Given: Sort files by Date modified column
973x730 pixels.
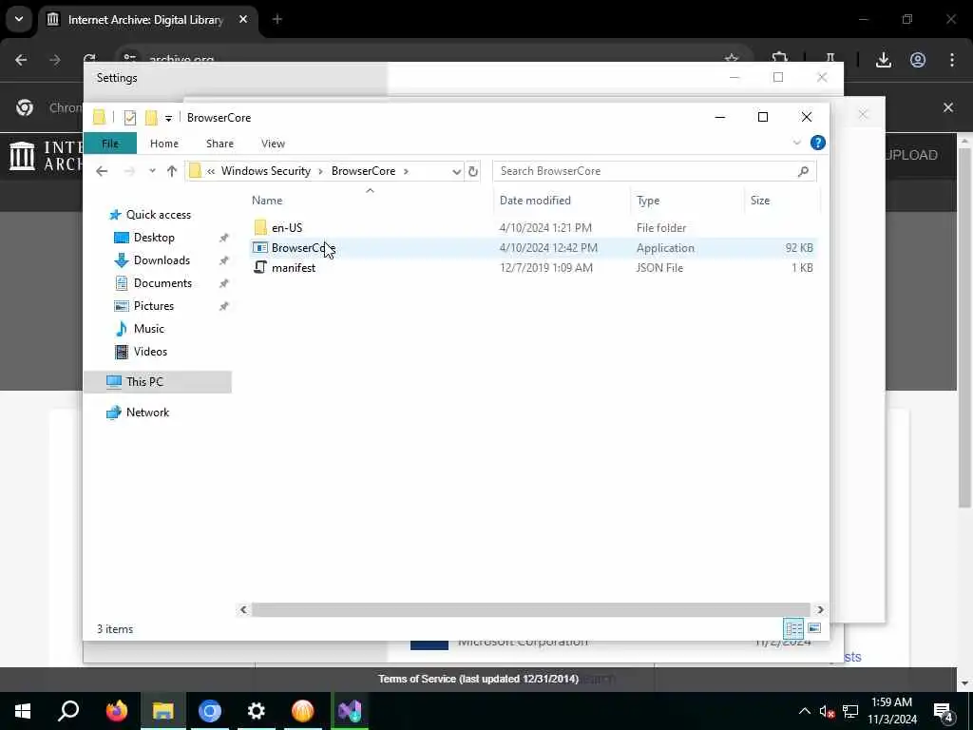Looking at the screenshot, I should coord(535,201).
